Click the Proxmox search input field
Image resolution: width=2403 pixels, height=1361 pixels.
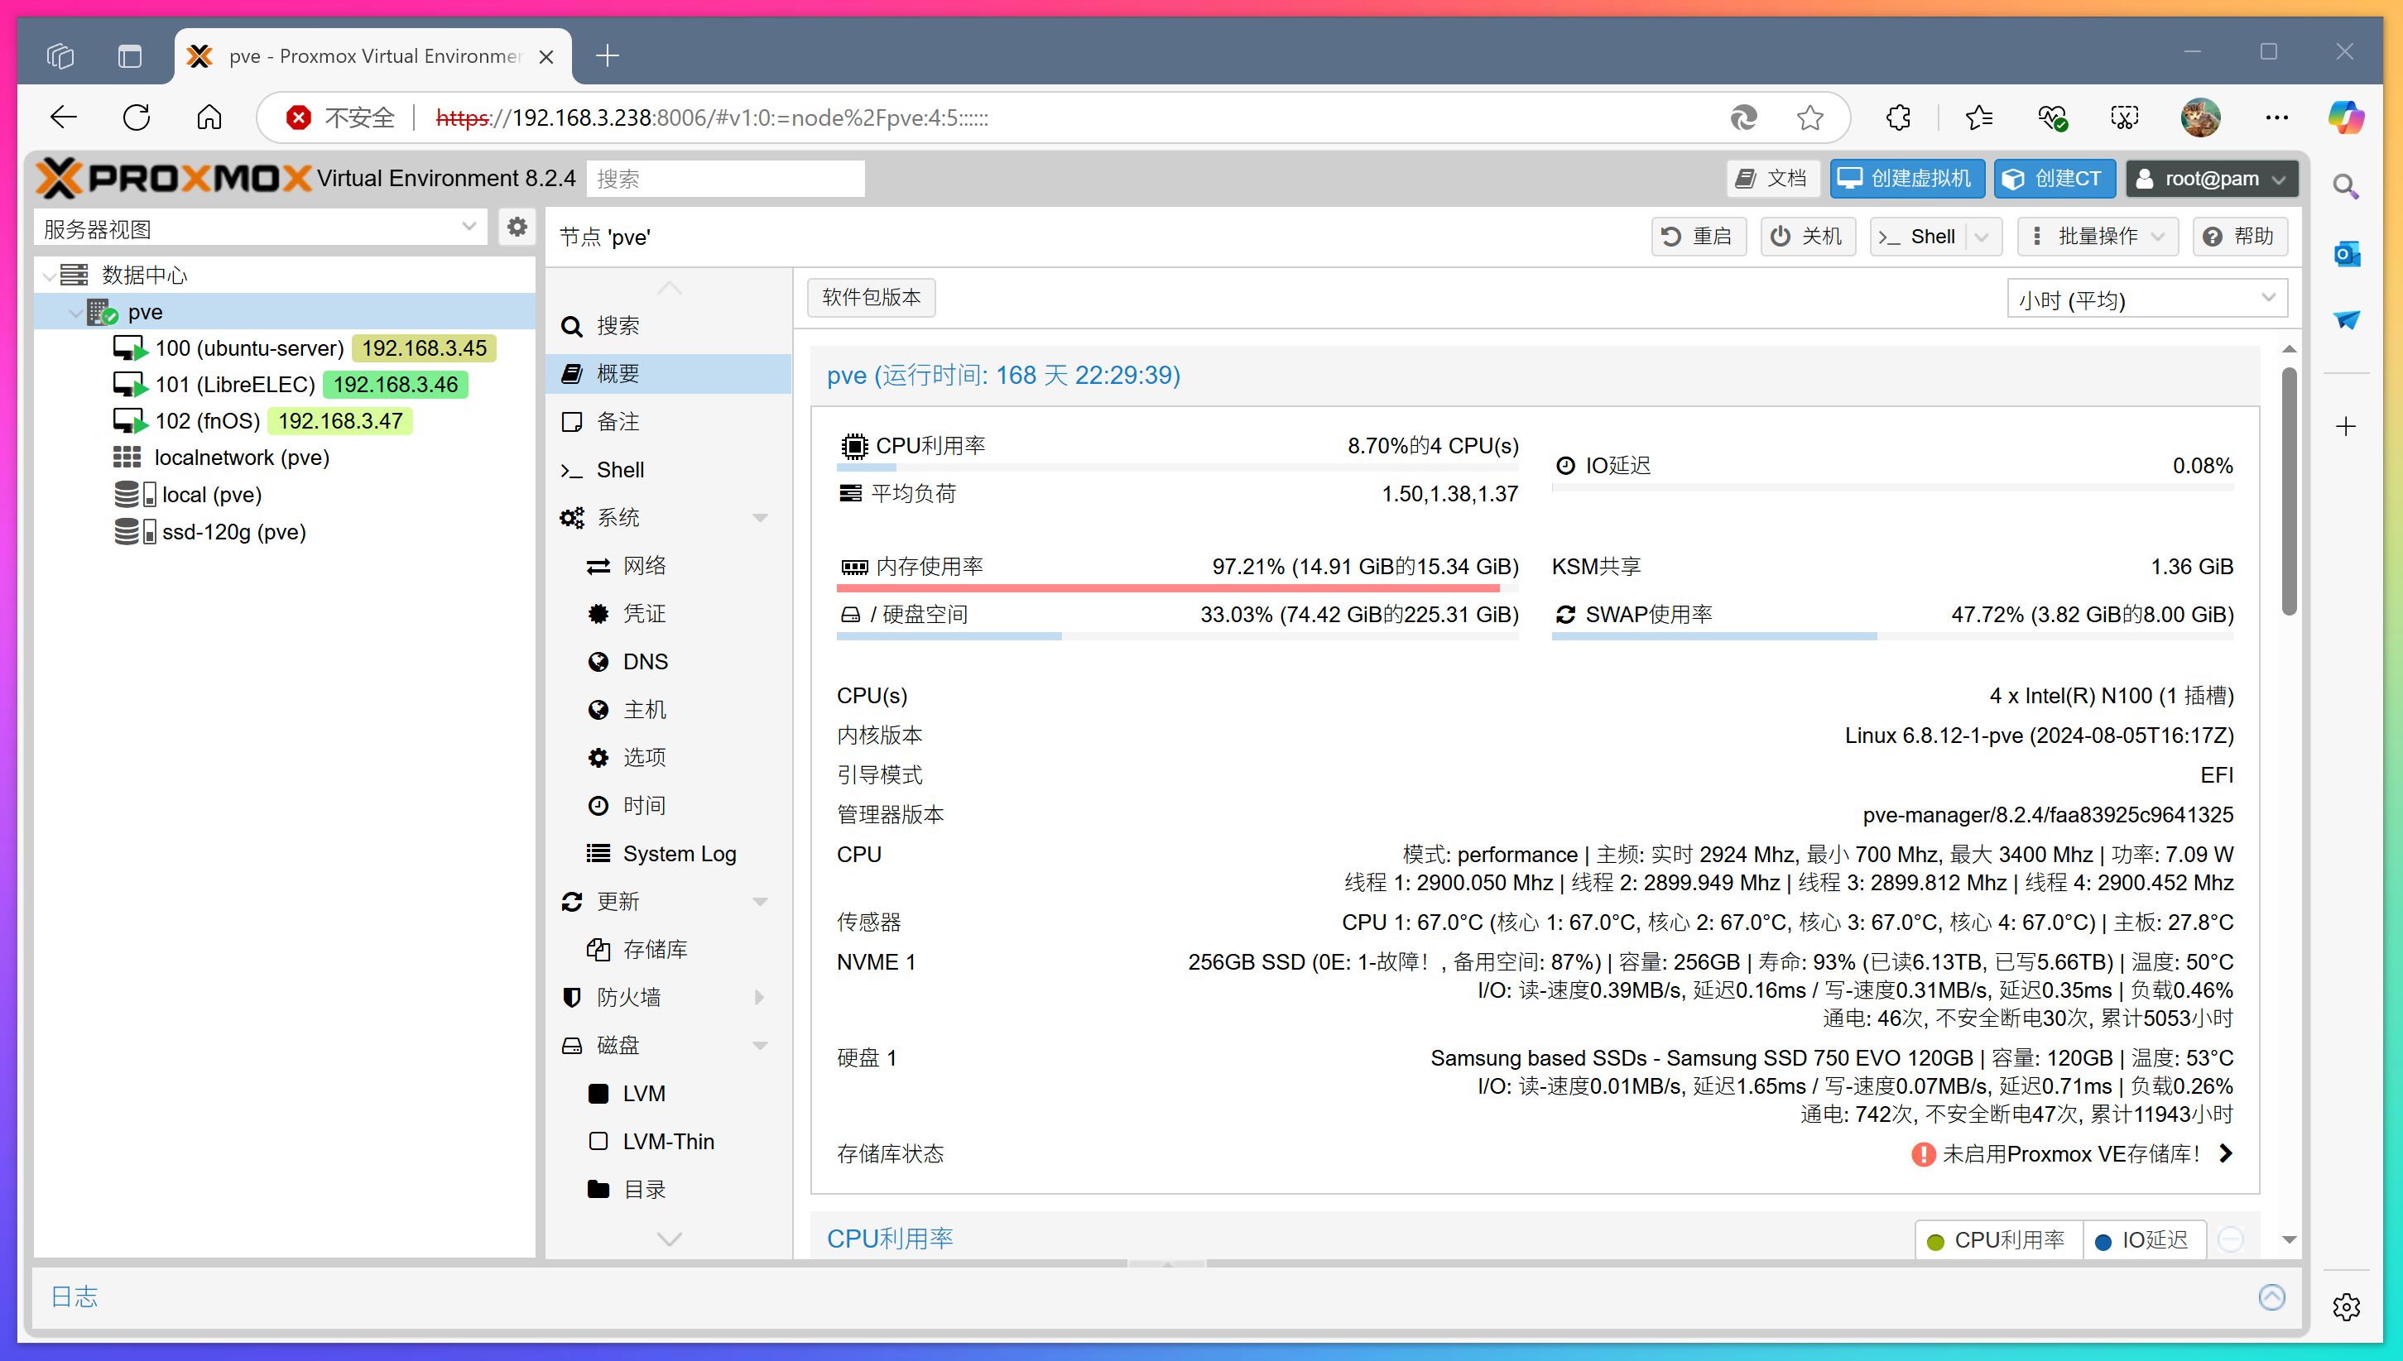coord(724,179)
